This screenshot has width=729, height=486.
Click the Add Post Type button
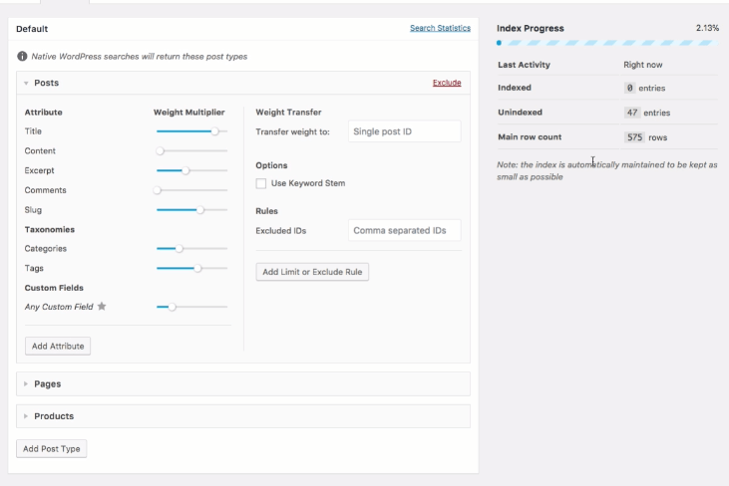51,449
